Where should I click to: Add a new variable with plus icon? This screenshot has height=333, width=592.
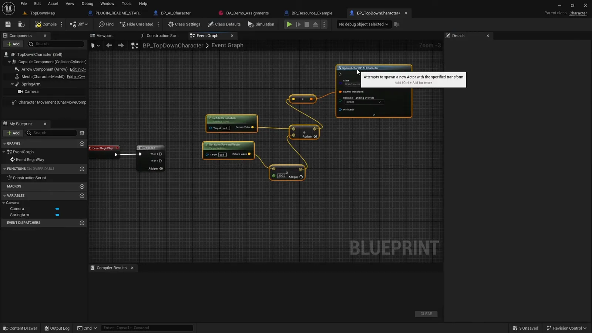click(82, 196)
